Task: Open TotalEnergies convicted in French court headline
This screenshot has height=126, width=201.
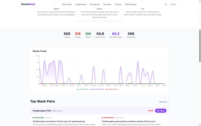Action: click(x=59, y=121)
